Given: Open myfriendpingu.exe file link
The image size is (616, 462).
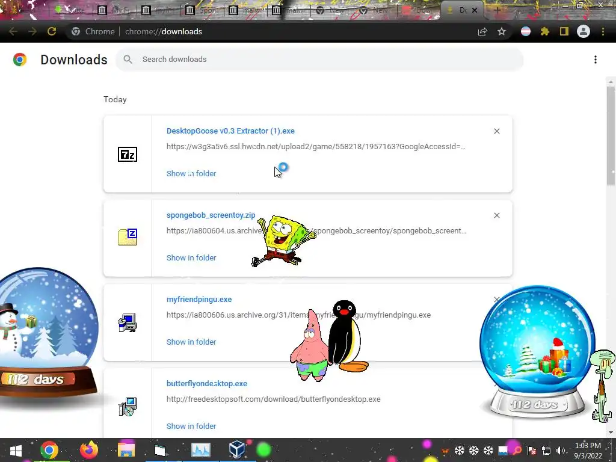Looking at the screenshot, I should 199,300.
